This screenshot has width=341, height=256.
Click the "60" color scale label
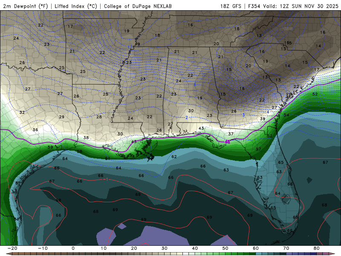click(256, 248)
